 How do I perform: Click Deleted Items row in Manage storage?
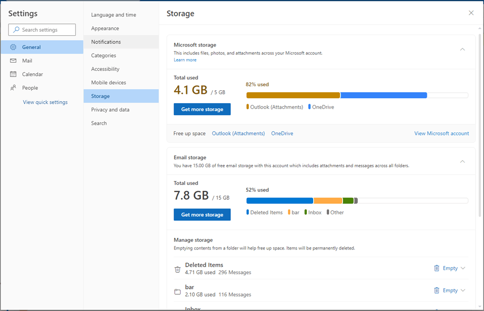[x=321, y=268]
